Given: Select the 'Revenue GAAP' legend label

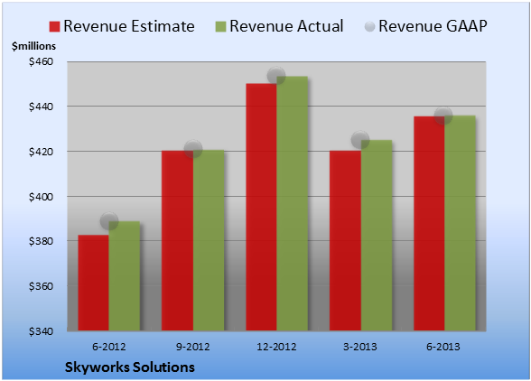Looking at the screenshot, I should pos(433,26).
